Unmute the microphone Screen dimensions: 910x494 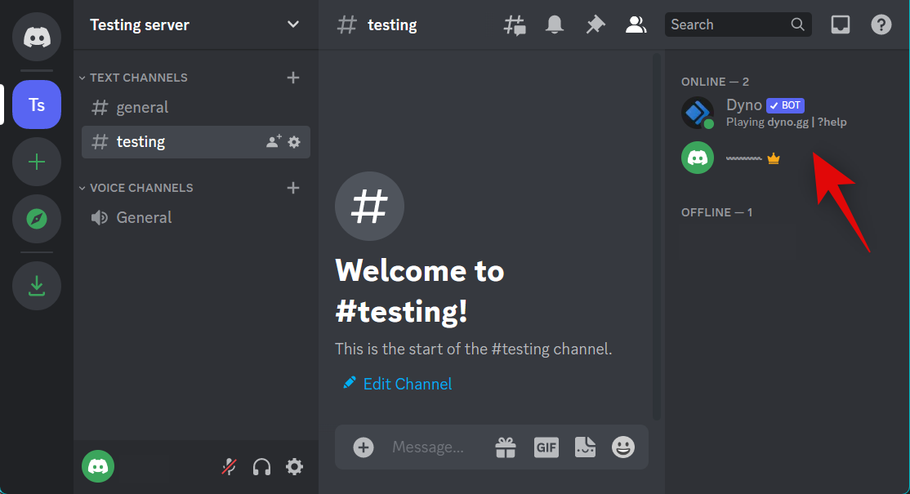pyautogui.click(x=230, y=467)
